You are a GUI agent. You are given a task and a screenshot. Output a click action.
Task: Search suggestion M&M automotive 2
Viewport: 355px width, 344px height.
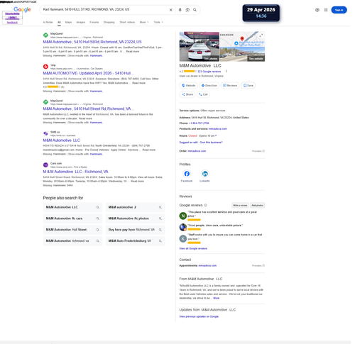point(135,207)
